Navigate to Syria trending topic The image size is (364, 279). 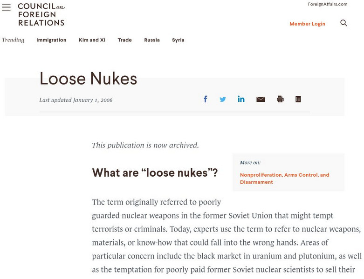[178, 40]
